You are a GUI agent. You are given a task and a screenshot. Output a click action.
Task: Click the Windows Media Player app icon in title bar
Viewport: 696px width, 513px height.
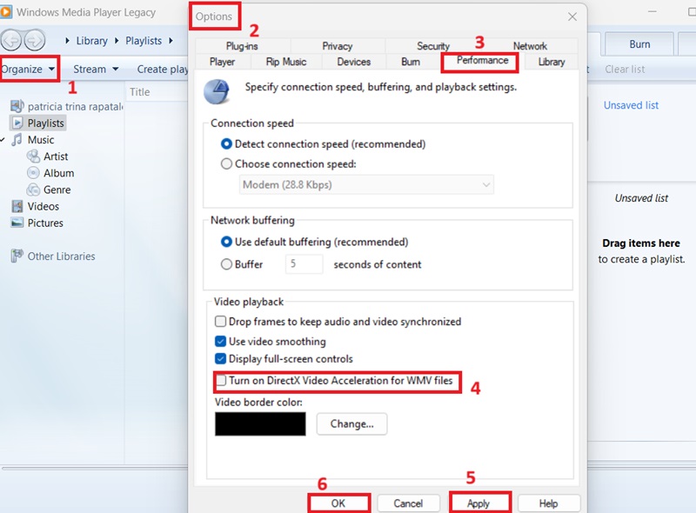[6, 11]
